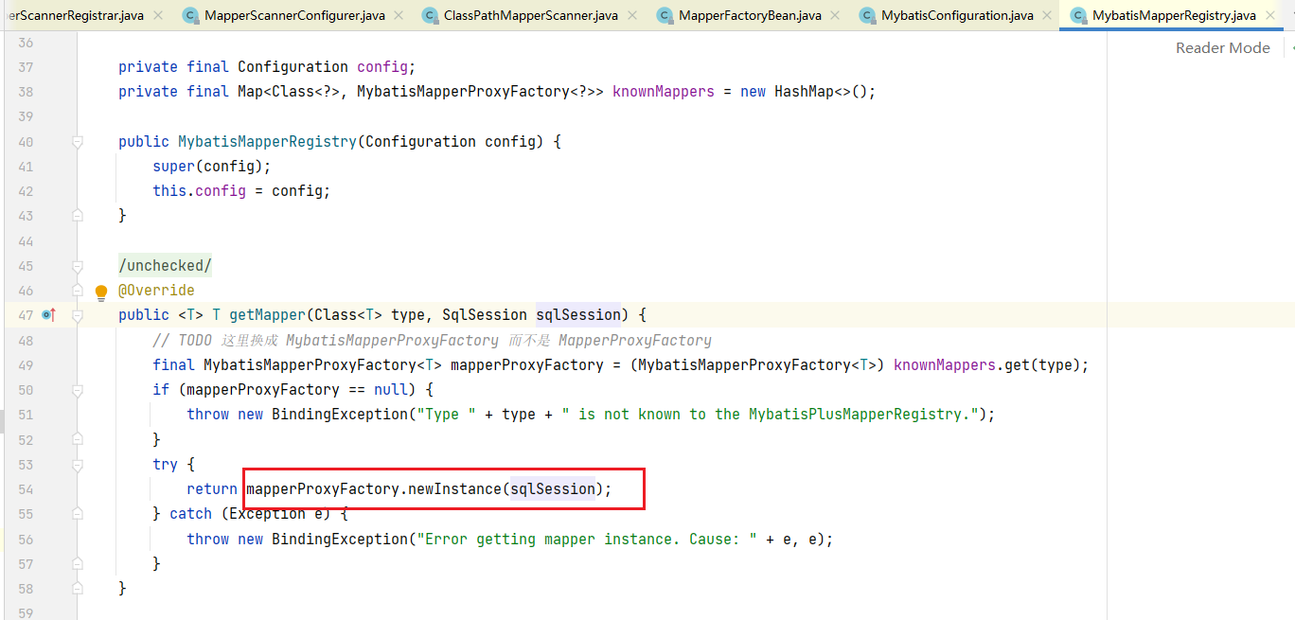Click the MapperFactoryBean.java tab class icon
Screen dimensions: 1295x620
665,15
